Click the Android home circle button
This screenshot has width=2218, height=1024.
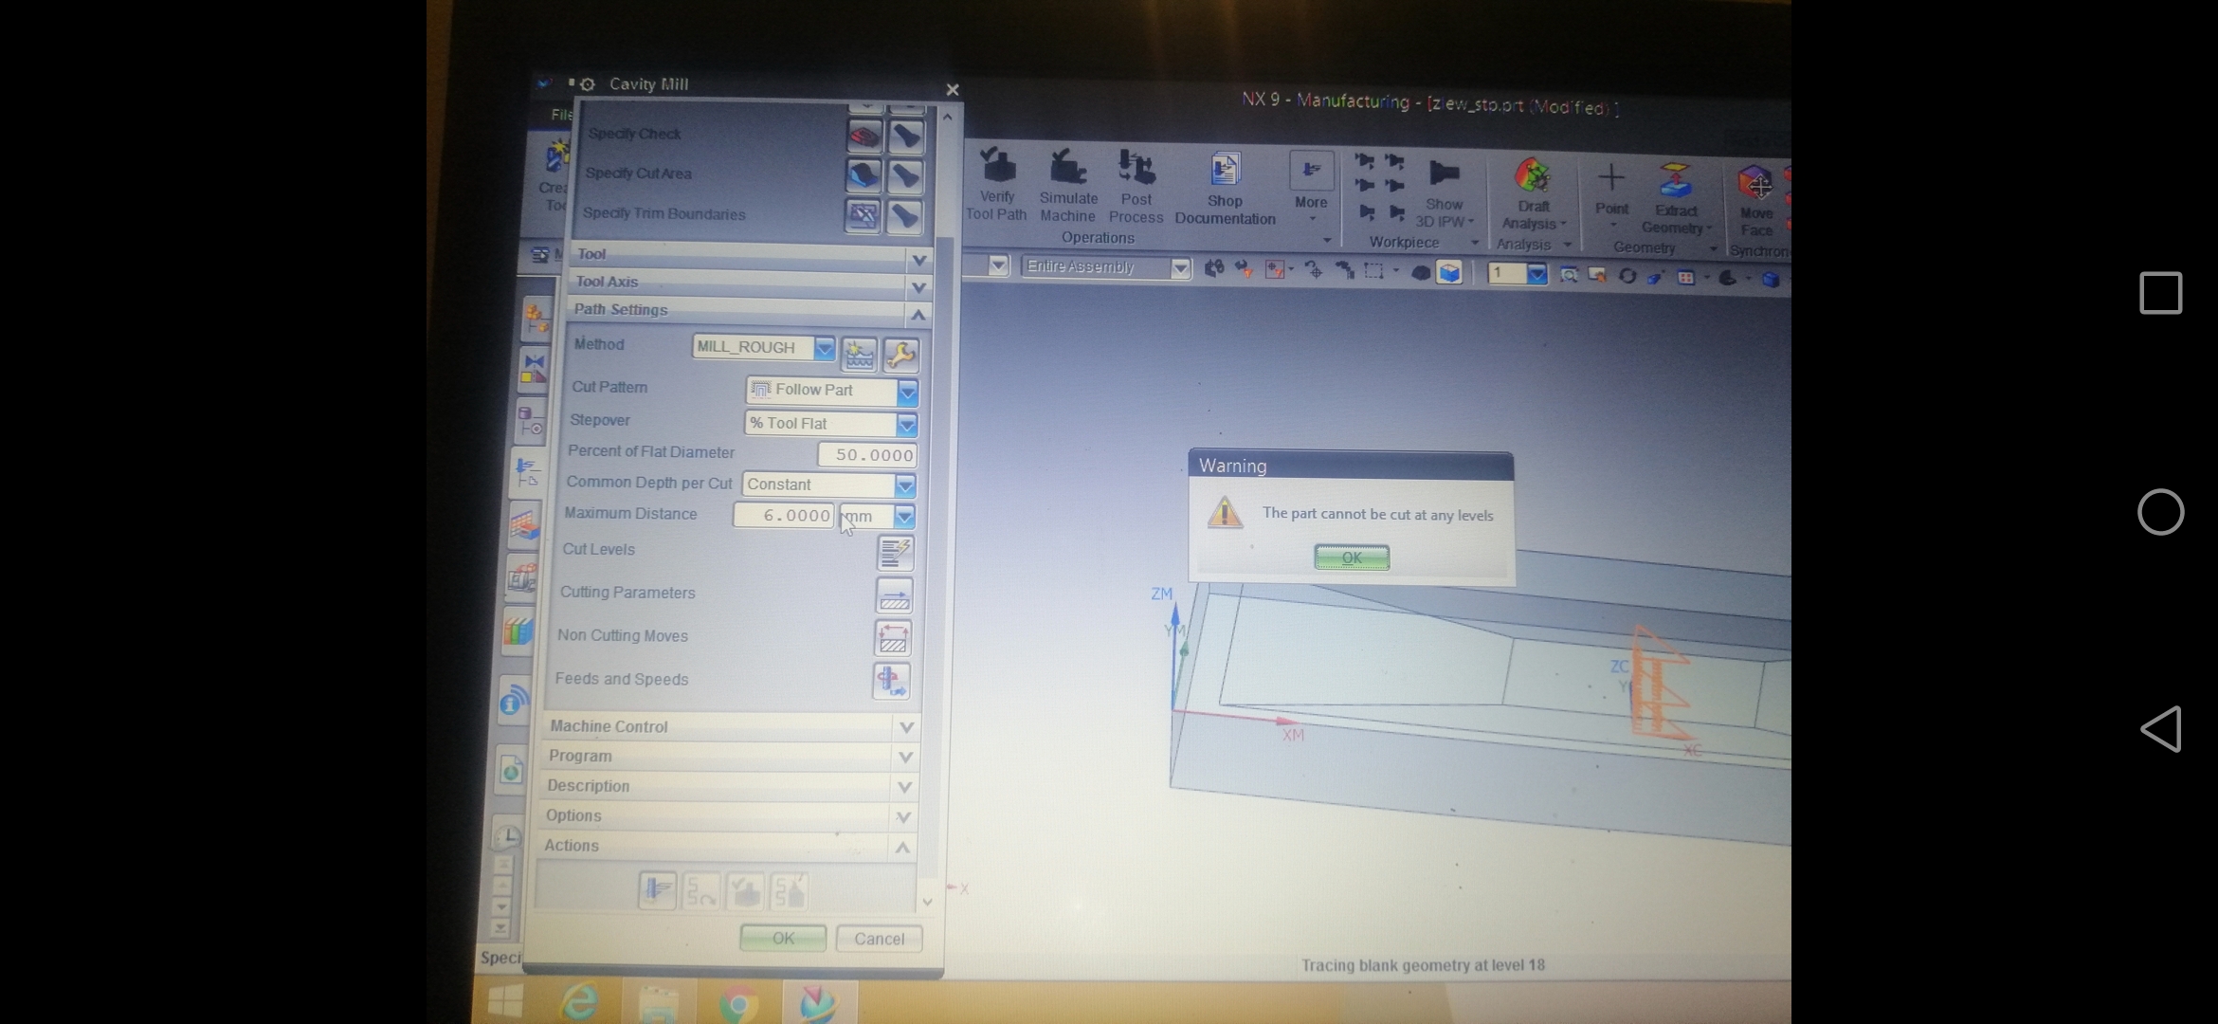[x=2161, y=512]
